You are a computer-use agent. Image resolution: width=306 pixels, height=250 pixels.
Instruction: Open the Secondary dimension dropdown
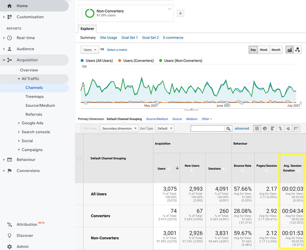[119, 128]
